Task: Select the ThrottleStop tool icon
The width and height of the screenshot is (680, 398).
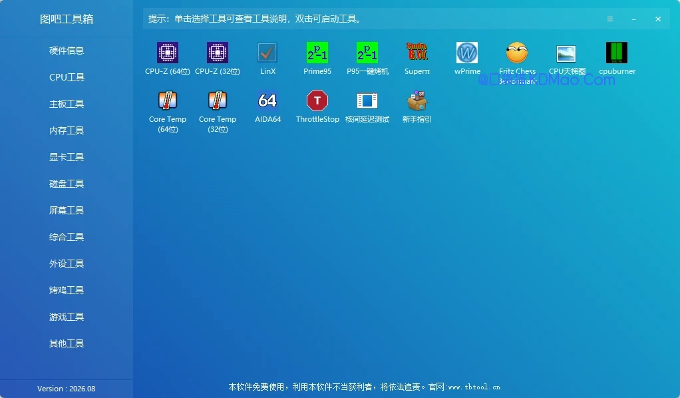Action: pos(317,100)
